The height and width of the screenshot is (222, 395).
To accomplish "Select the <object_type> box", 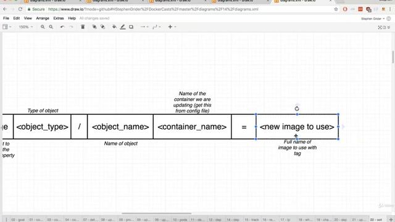I will point(42,126).
